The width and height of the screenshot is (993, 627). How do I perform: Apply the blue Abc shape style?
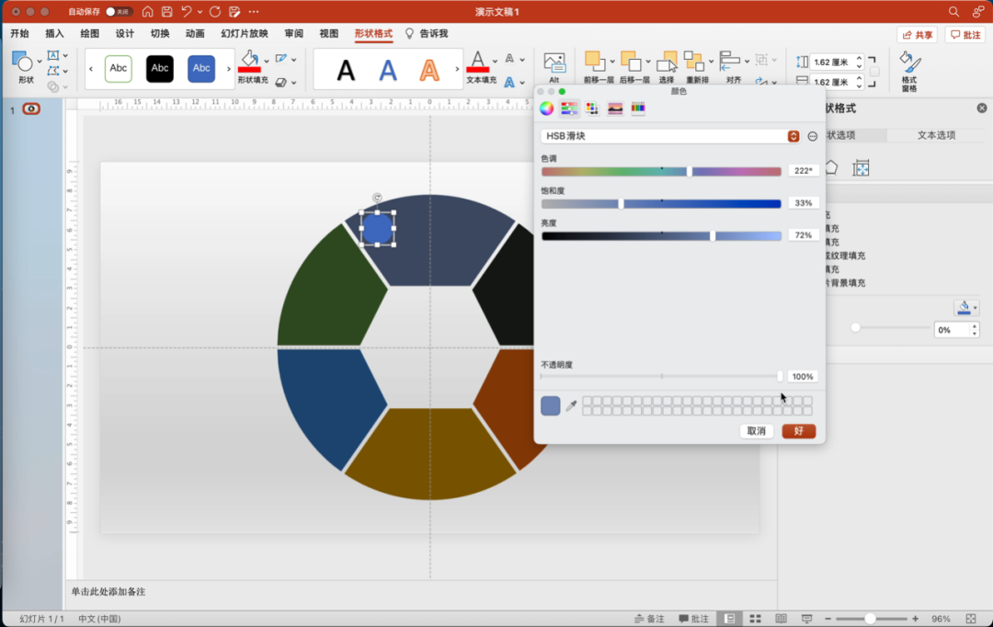(x=201, y=68)
